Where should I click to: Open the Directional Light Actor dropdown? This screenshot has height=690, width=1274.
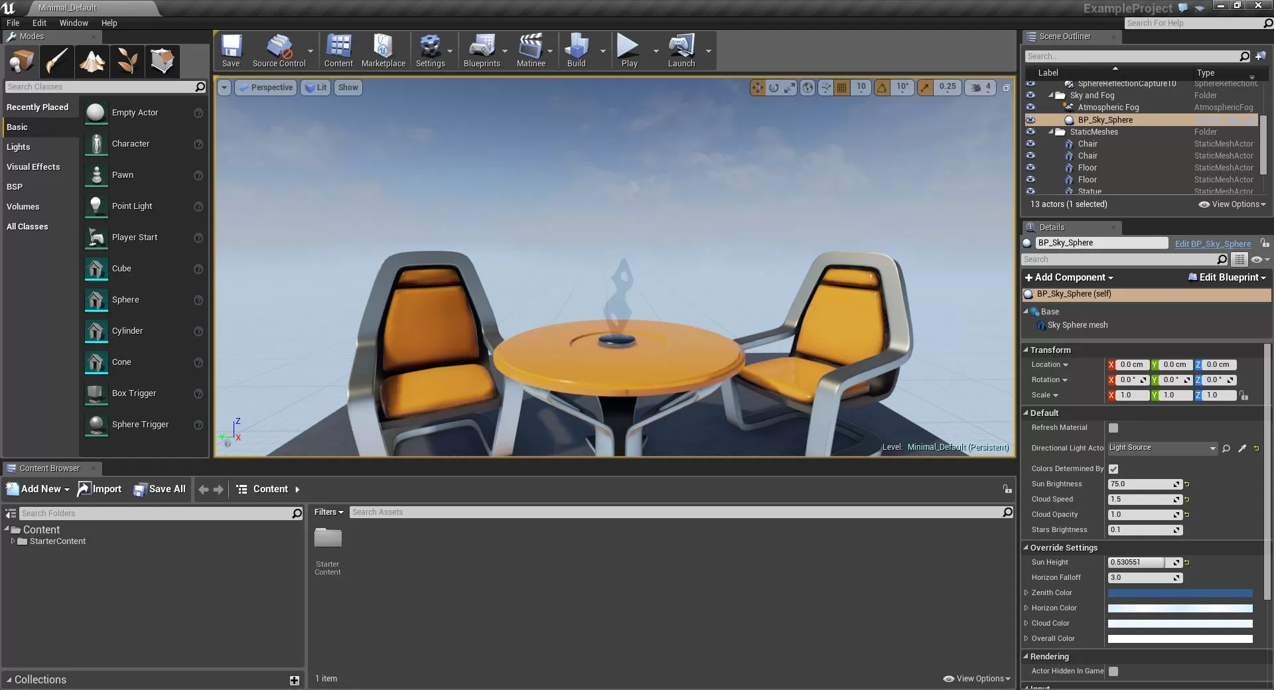tap(1163, 448)
